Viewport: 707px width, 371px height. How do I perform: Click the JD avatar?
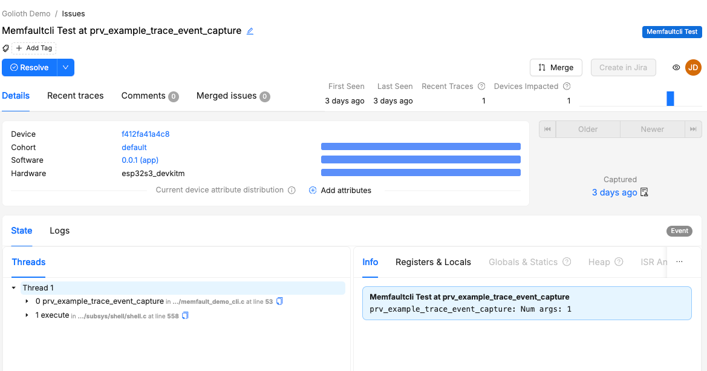[693, 67]
